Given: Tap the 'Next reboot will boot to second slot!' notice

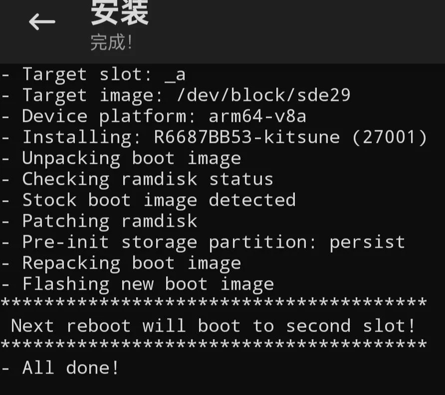Looking at the screenshot, I should 214,326.
